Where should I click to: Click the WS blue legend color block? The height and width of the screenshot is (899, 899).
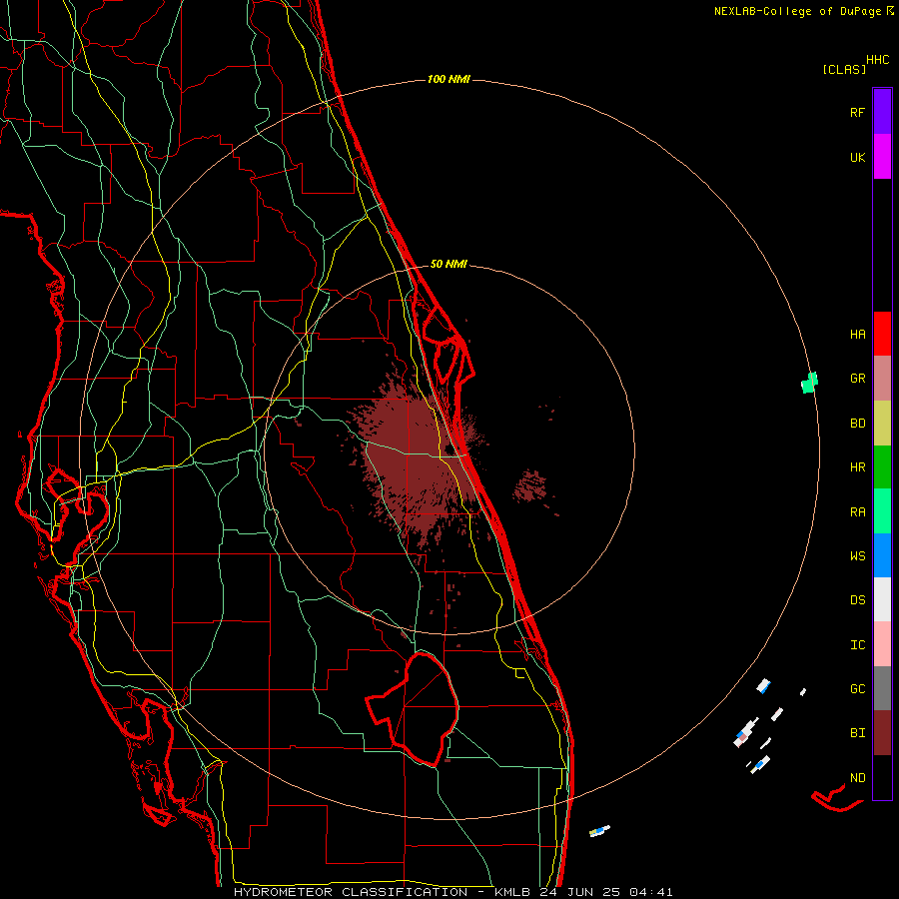pos(882,555)
